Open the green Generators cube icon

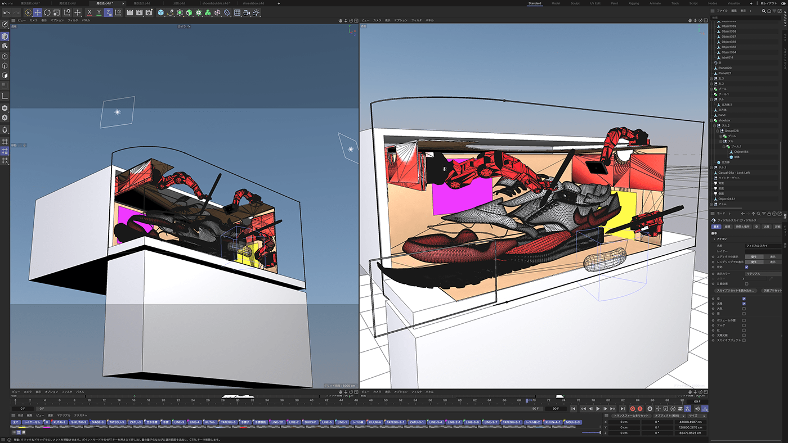(x=189, y=12)
